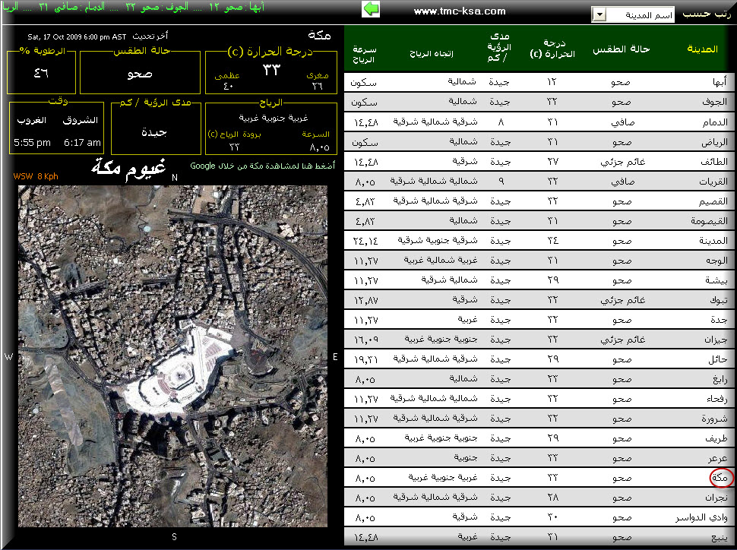
Task: Click the humidity percentage box
Action: (x=42, y=73)
